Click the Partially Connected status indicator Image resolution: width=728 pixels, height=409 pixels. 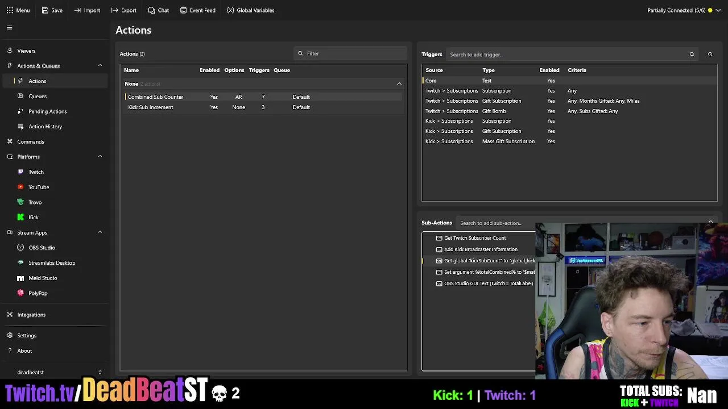(x=680, y=10)
